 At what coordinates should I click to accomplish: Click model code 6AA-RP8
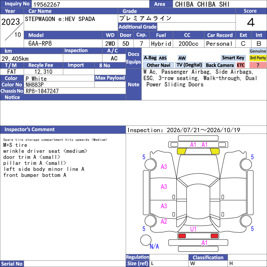40,44
